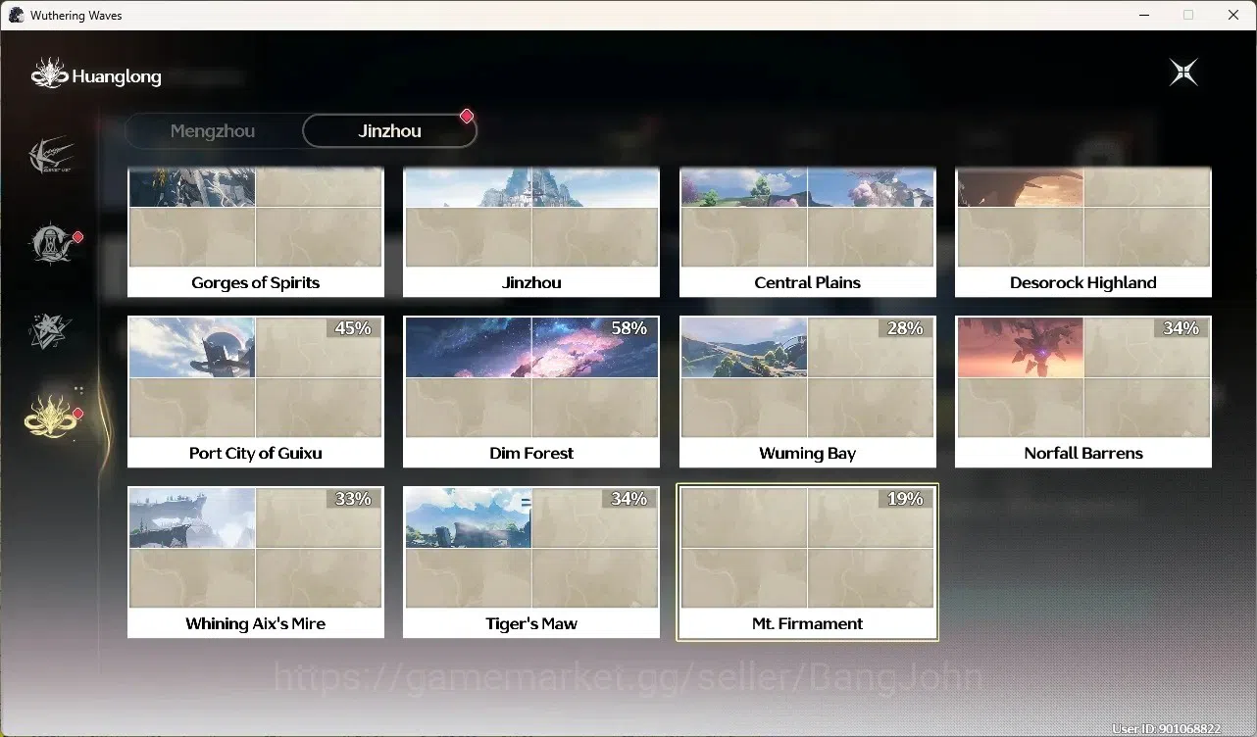Open the Dim Forest card
This screenshot has height=737, width=1257.
click(531, 391)
